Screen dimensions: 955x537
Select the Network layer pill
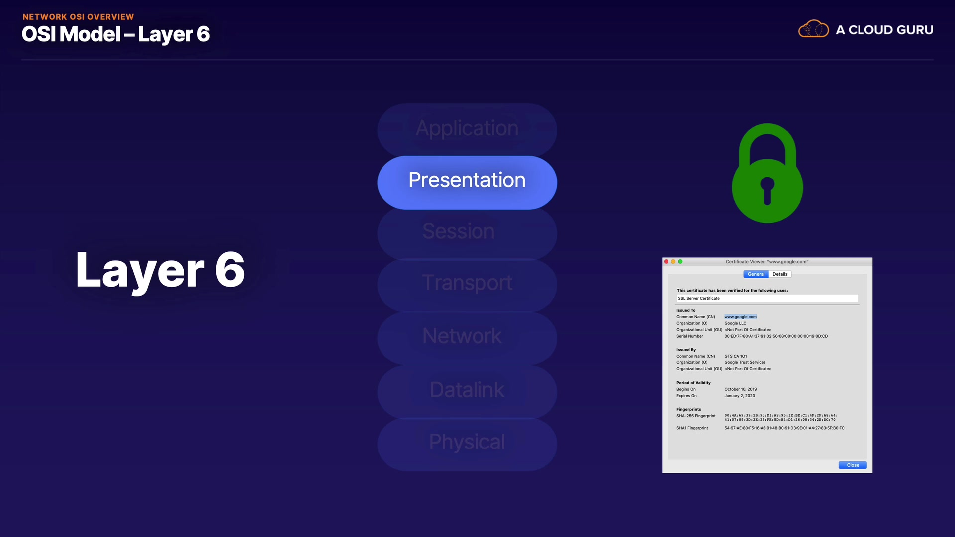pyautogui.click(x=467, y=337)
